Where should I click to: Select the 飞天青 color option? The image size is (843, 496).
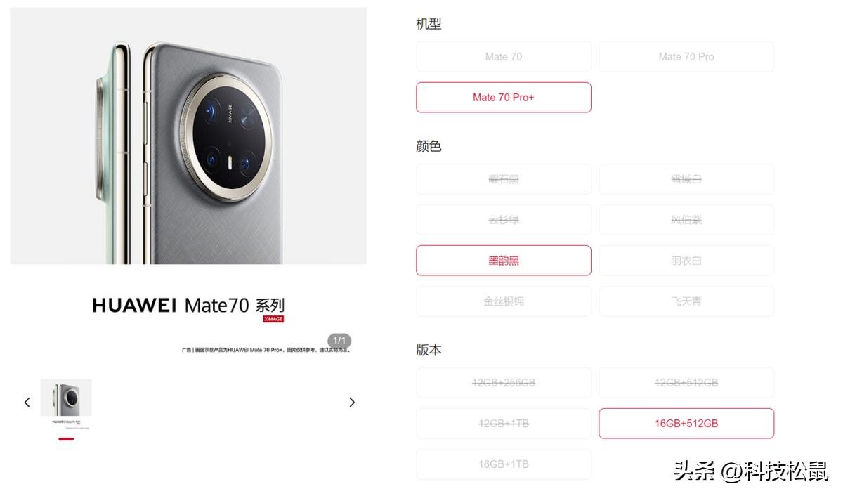[686, 301]
